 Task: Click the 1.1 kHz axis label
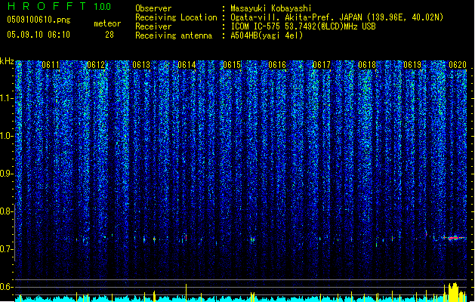coord(7,98)
